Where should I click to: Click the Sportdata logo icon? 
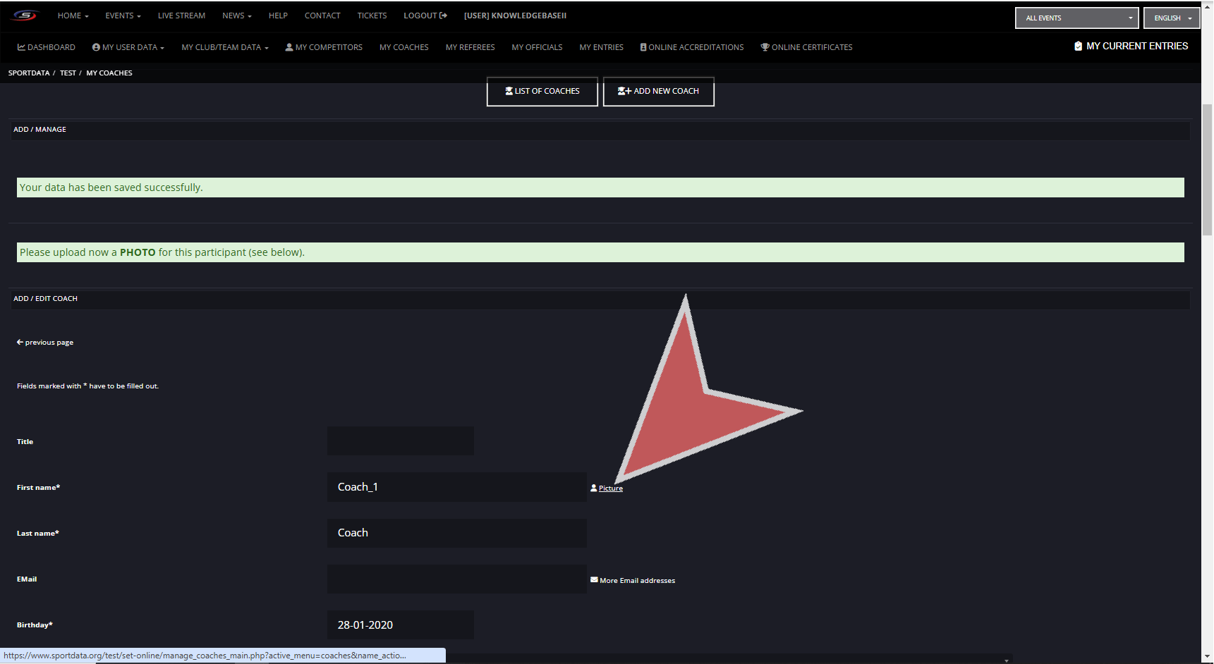[25, 16]
